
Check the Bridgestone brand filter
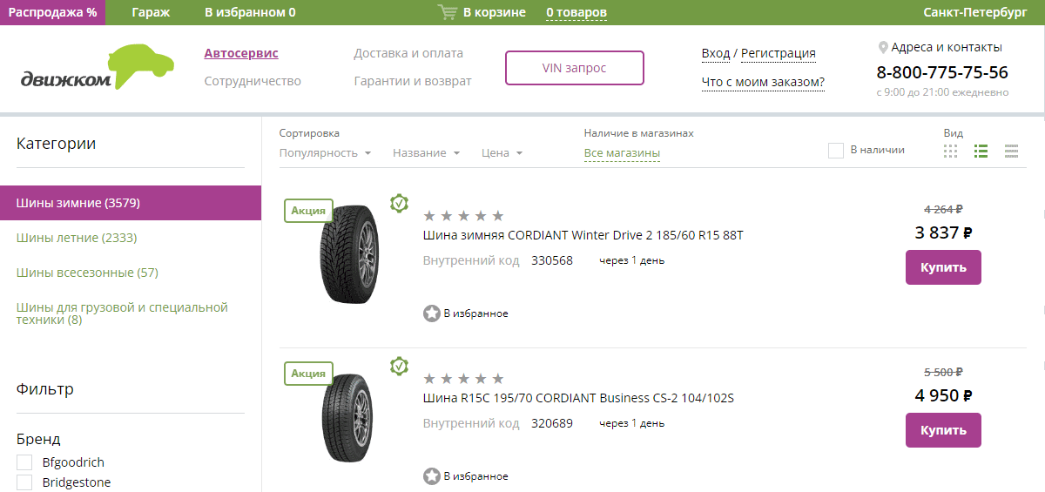click(24, 482)
